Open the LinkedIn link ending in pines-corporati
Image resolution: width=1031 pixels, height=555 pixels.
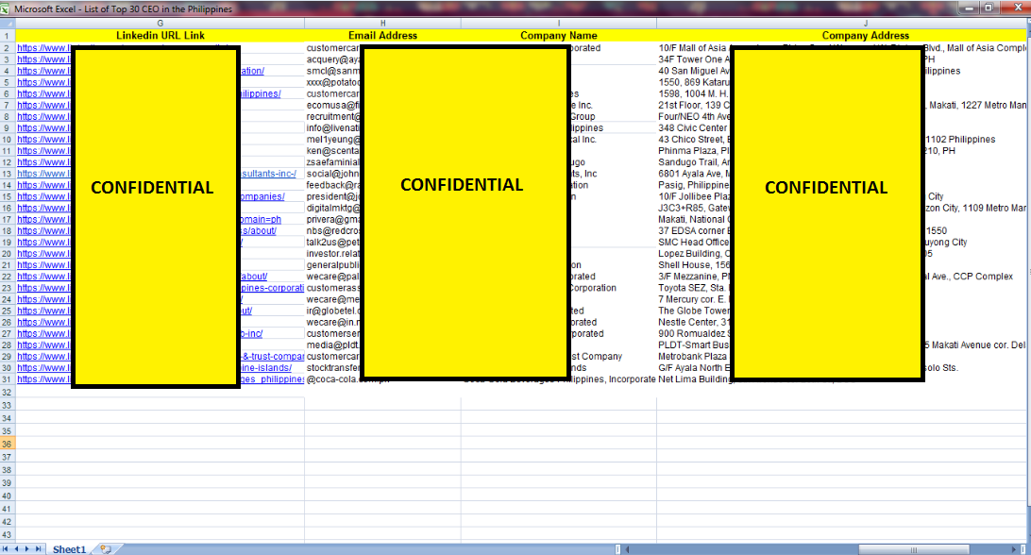pos(271,288)
